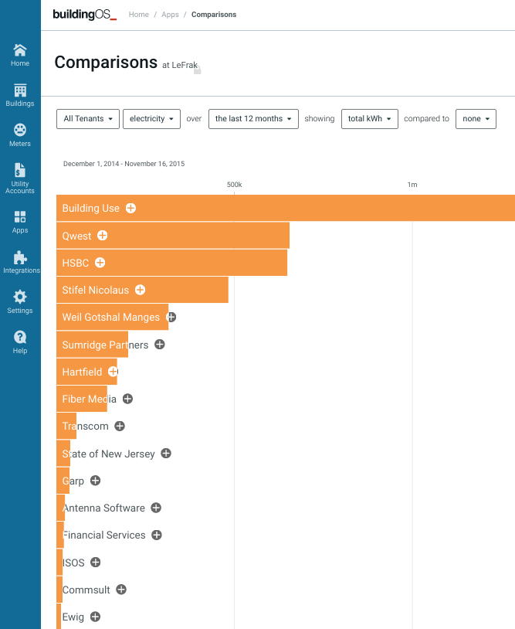
Task: Click the Transcom label
Action: pos(86,426)
